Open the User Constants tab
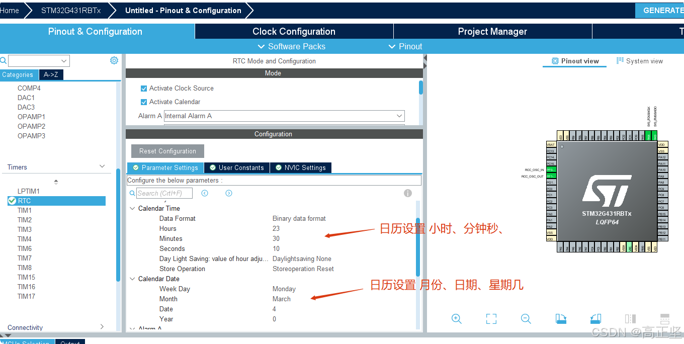Screen dimensions: 684x344 pos(236,167)
